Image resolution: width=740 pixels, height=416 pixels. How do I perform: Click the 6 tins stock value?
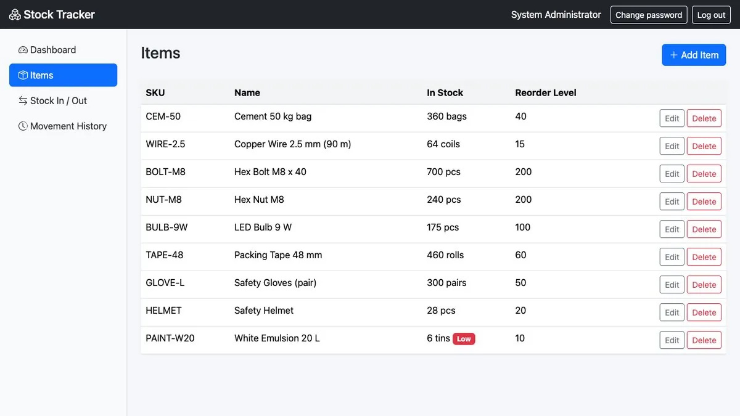point(438,338)
